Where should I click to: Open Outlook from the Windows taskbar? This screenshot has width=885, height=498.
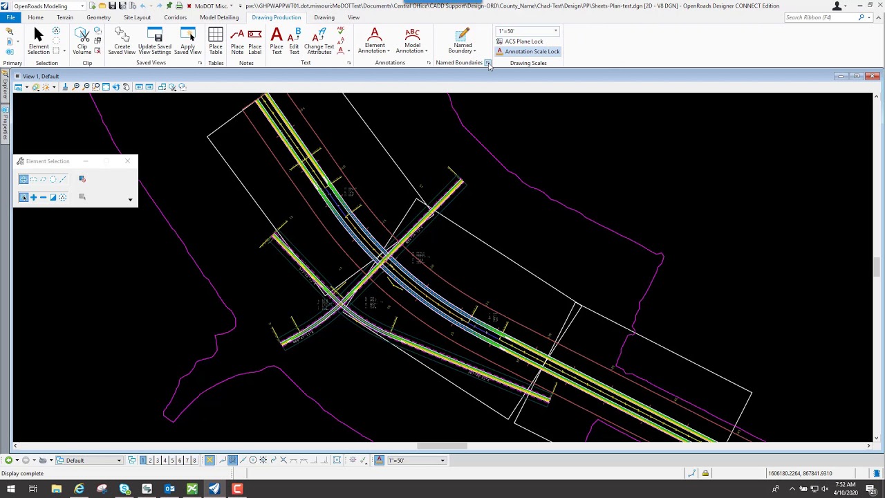[x=169, y=490]
